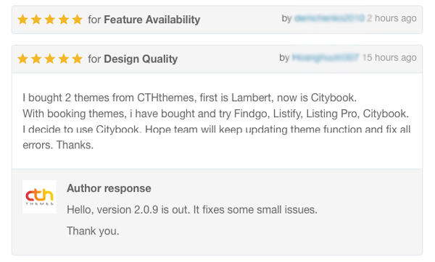The height and width of the screenshot is (262, 435).
Task: Open reviewer profile on Feature Availability review
Action: [x=329, y=18]
